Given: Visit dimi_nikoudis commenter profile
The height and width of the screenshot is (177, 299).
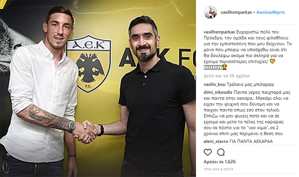Looking at the screenshot, I should 218,92.
